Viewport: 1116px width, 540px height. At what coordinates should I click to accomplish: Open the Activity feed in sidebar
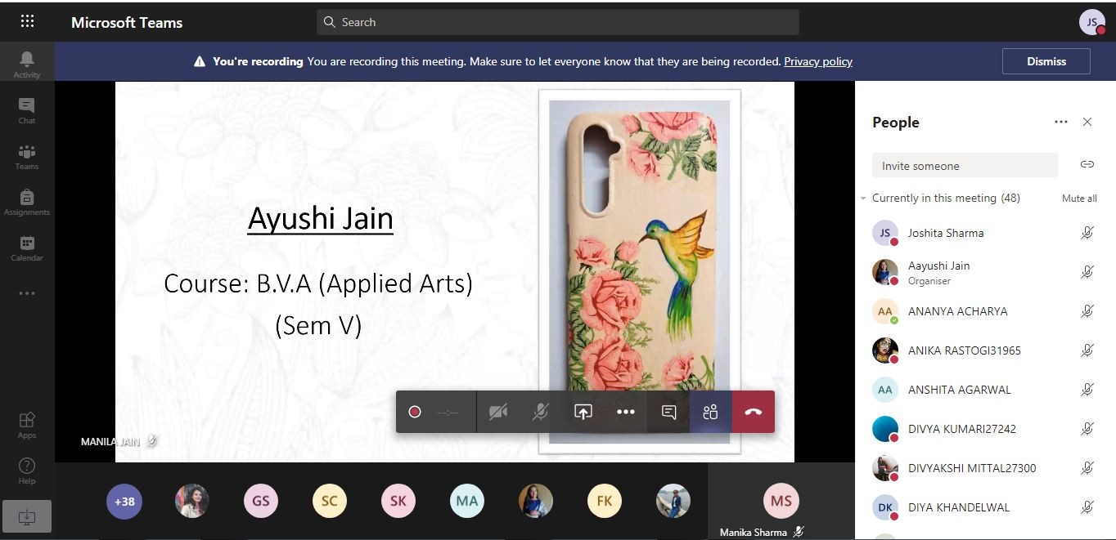click(x=27, y=64)
